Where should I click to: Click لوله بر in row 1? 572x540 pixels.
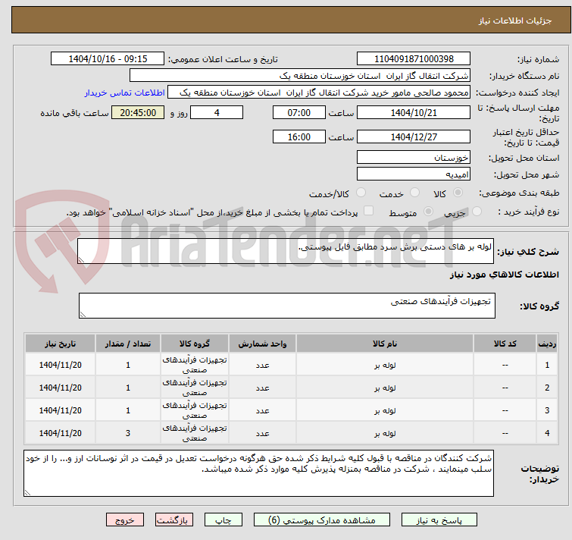(385, 365)
